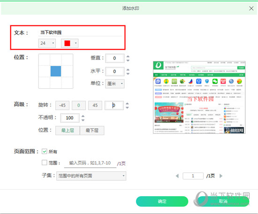This screenshot has width=258, height=214.
Task: Click the horizontal offset input field
Action: click(114, 71)
